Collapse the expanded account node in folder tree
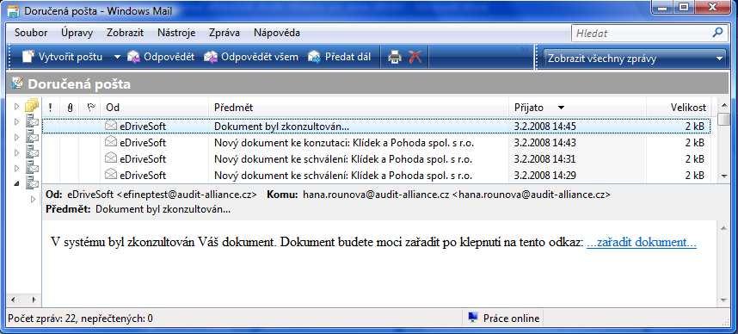This screenshot has width=738, height=334. click(x=17, y=183)
